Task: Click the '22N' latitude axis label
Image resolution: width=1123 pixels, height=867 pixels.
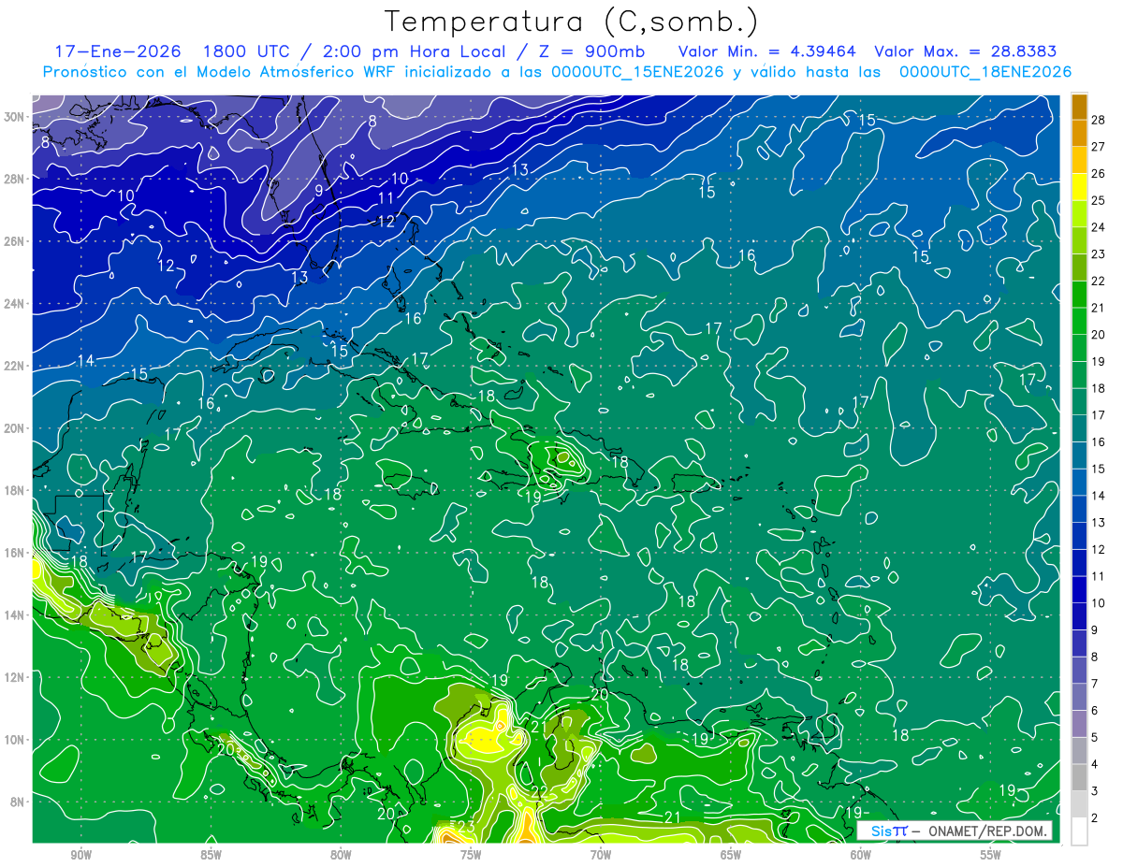Action: click(x=16, y=366)
